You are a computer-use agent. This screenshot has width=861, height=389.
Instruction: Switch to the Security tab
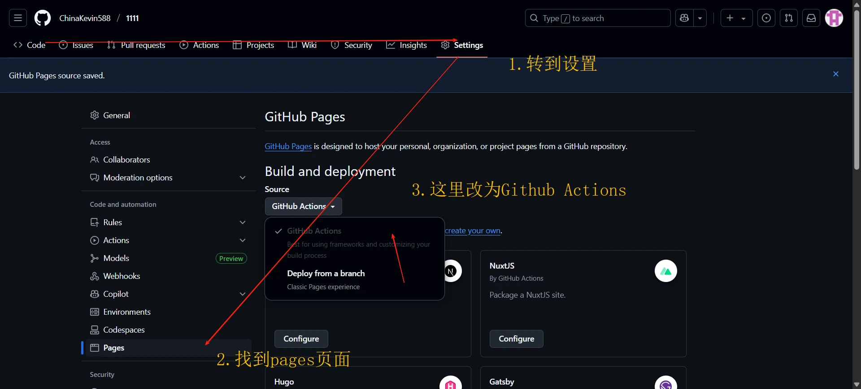pos(352,45)
